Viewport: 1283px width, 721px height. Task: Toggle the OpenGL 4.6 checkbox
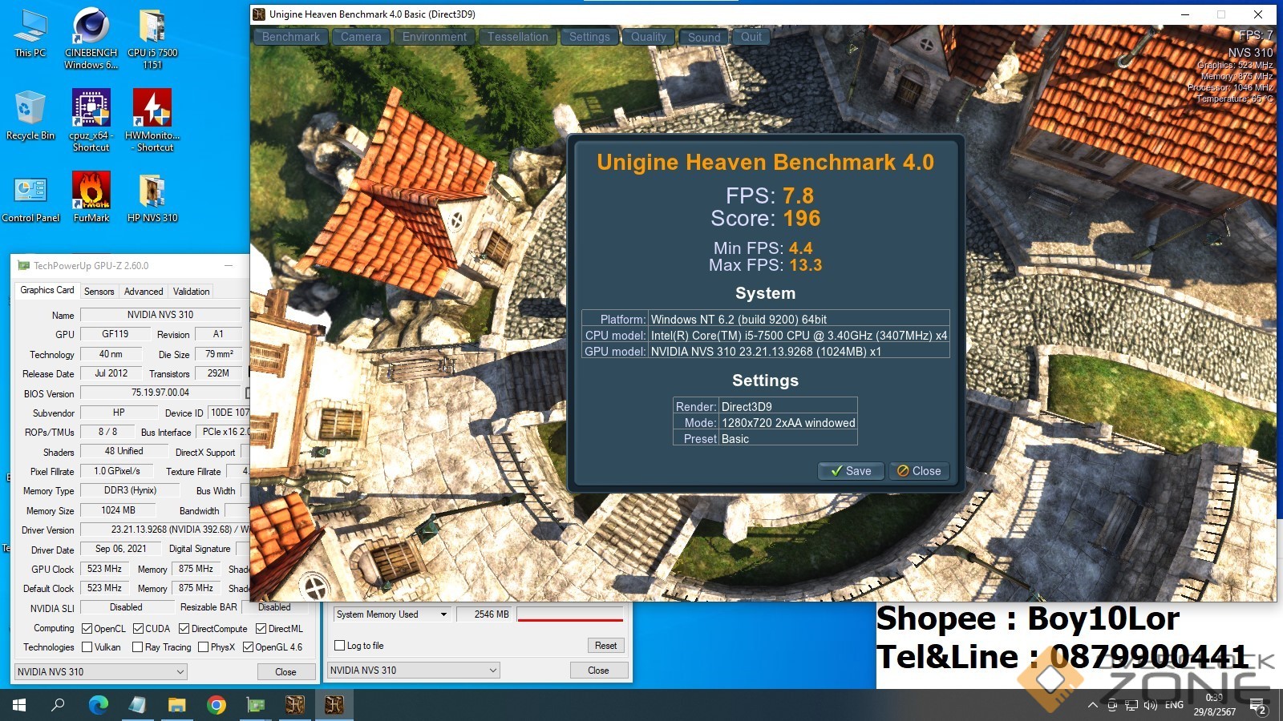[x=248, y=647]
